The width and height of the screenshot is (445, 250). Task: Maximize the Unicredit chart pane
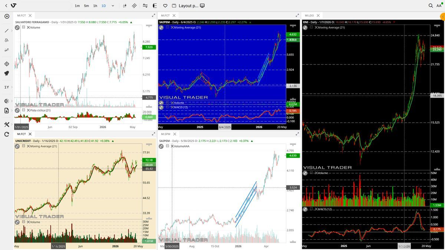(154, 134)
